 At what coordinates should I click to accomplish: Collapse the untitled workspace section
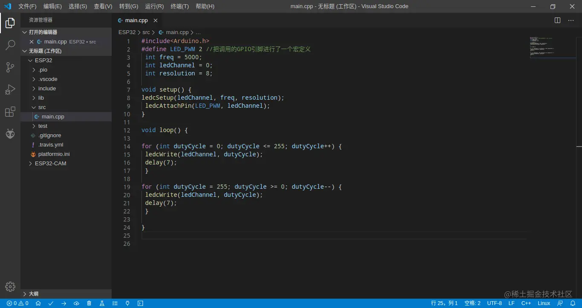click(x=25, y=51)
